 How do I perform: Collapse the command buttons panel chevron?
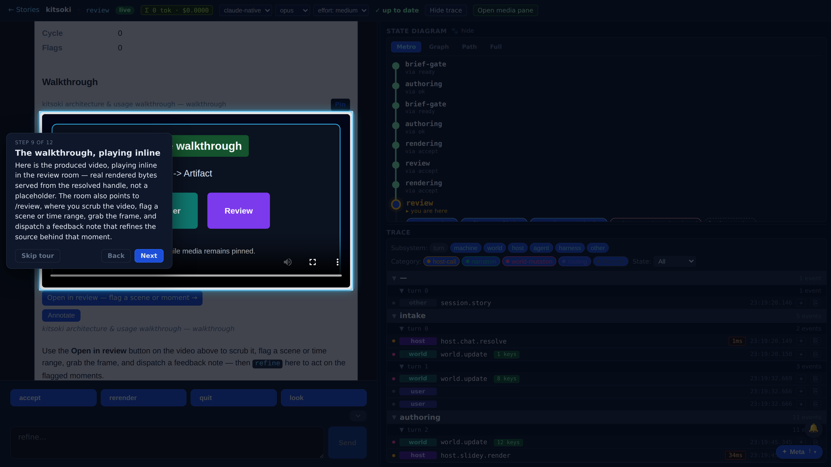[x=358, y=416]
